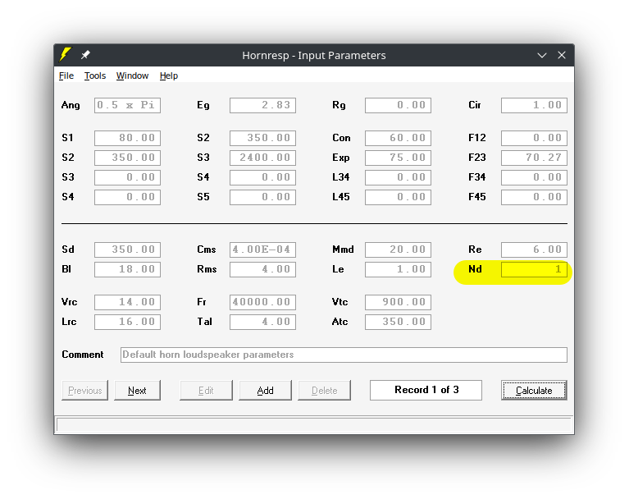Click the Vrc label

click(70, 302)
